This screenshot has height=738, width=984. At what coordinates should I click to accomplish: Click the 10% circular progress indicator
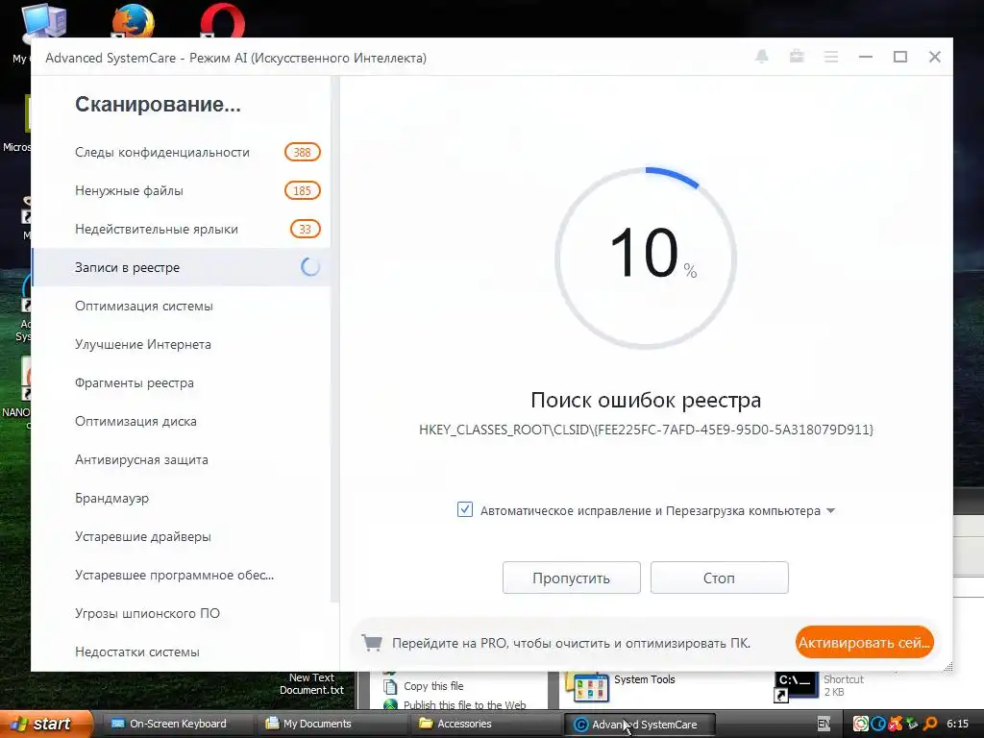tap(646, 258)
